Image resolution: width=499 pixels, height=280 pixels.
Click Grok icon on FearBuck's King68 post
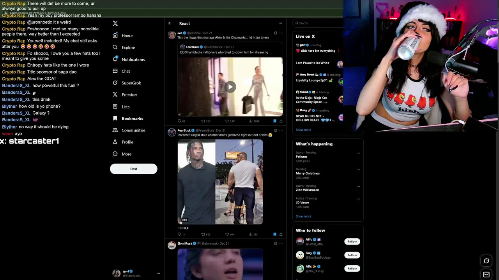pos(276,131)
